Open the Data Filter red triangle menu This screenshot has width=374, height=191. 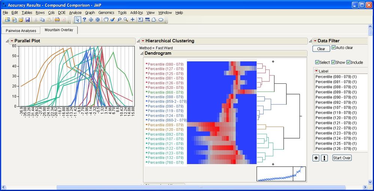click(315, 41)
